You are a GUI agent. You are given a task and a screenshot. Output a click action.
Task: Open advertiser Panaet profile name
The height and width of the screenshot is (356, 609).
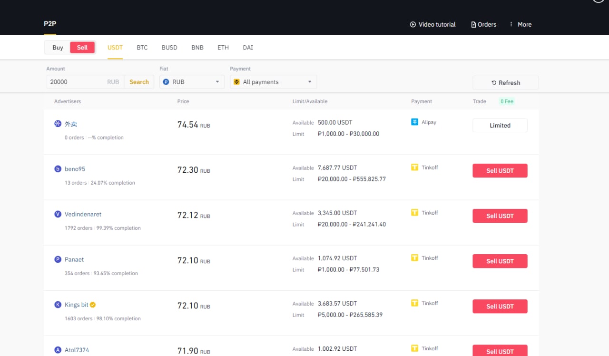(x=74, y=259)
